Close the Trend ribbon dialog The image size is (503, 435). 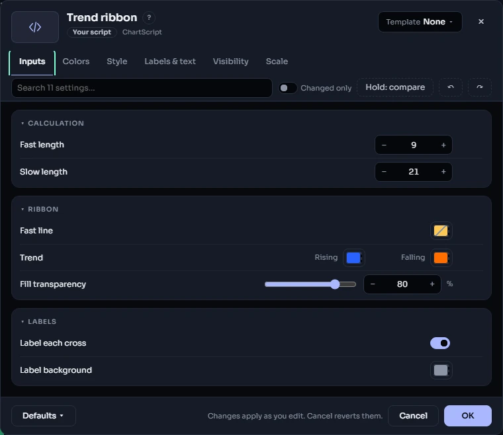[x=481, y=21]
